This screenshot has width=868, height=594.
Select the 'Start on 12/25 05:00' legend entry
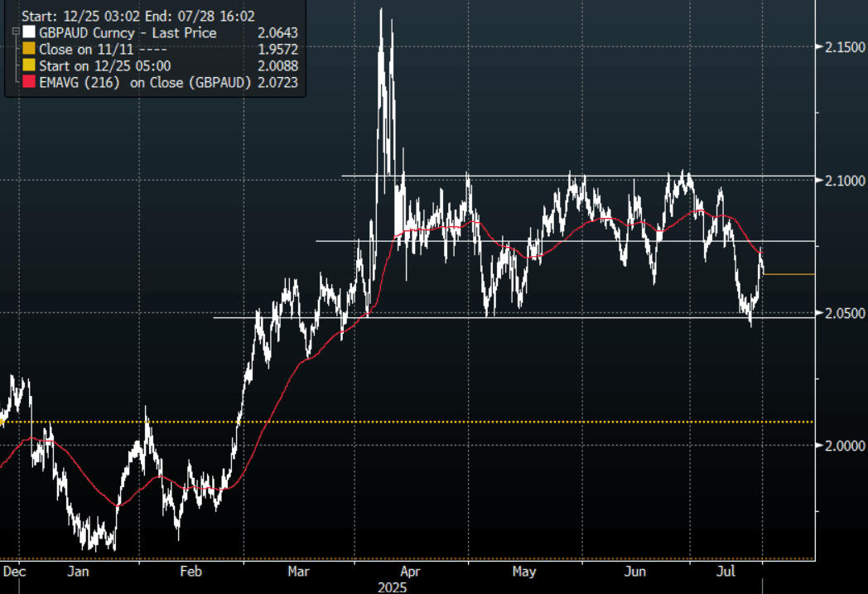[105, 66]
